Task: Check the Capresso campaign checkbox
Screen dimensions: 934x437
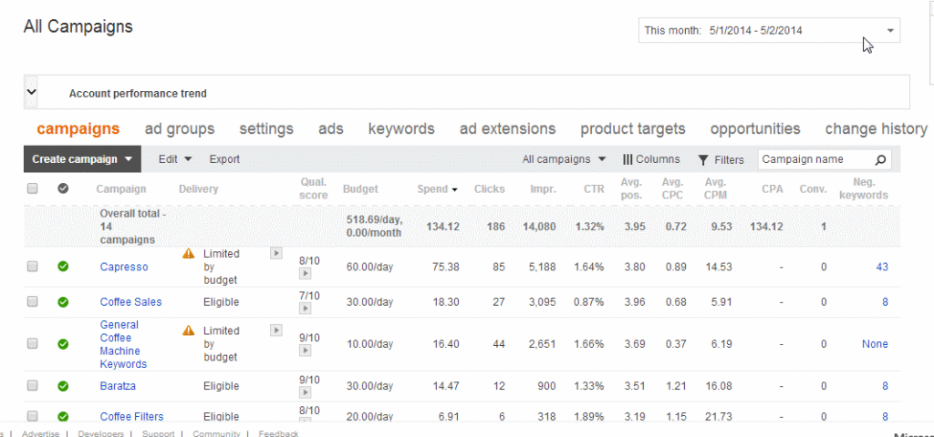Action: pyautogui.click(x=33, y=267)
